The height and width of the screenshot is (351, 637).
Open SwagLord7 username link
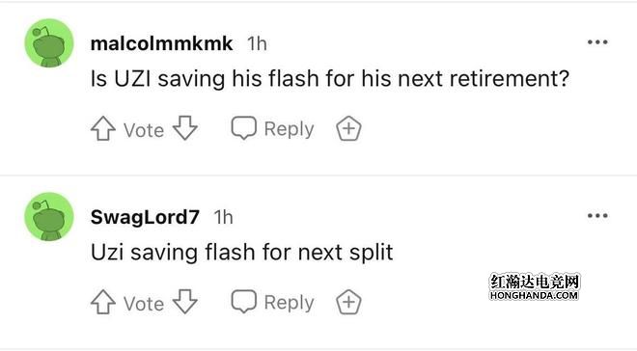[145, 217]
